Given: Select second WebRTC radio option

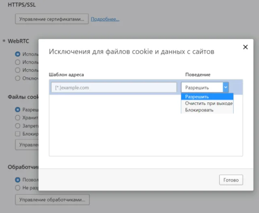Looking at the screenshot, I should click(18, 62).
